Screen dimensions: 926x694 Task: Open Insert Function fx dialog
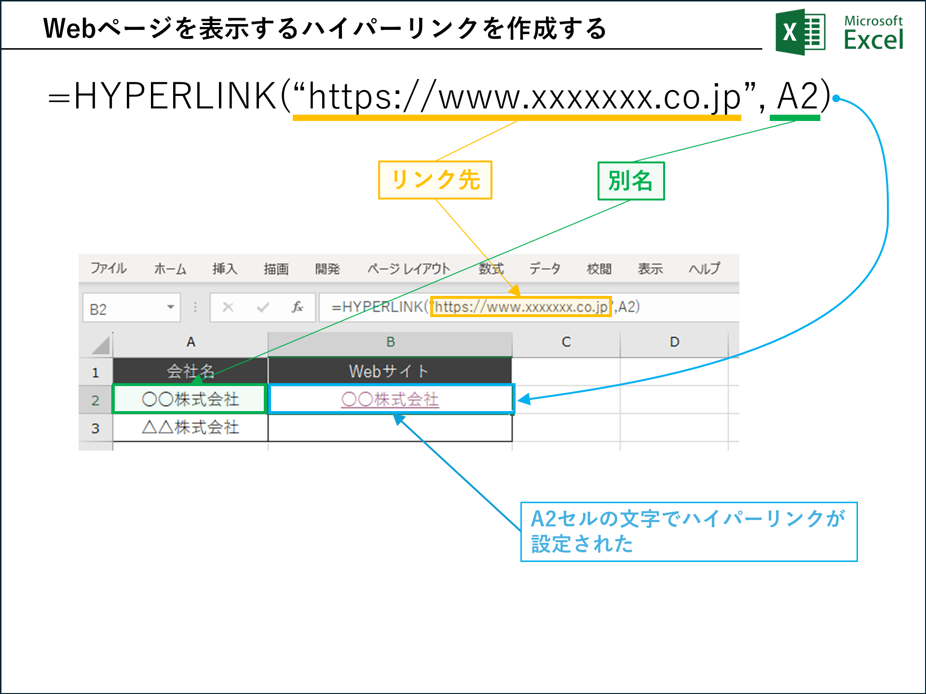coord(297,307)
